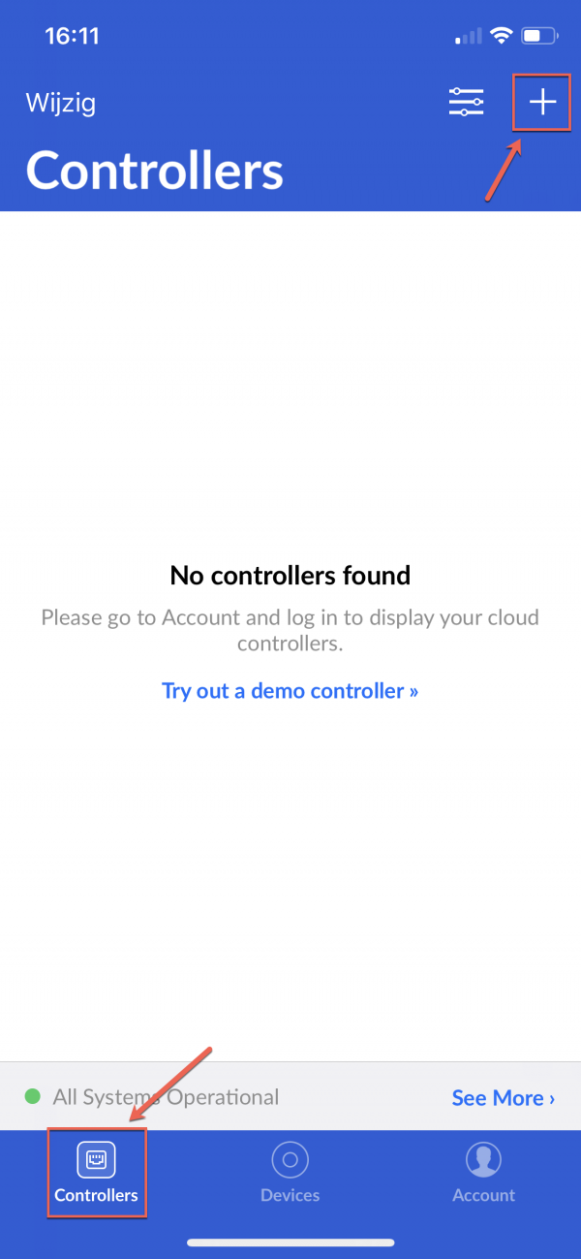
Task: Tap the battery status icon
Action: click(538, 37)
